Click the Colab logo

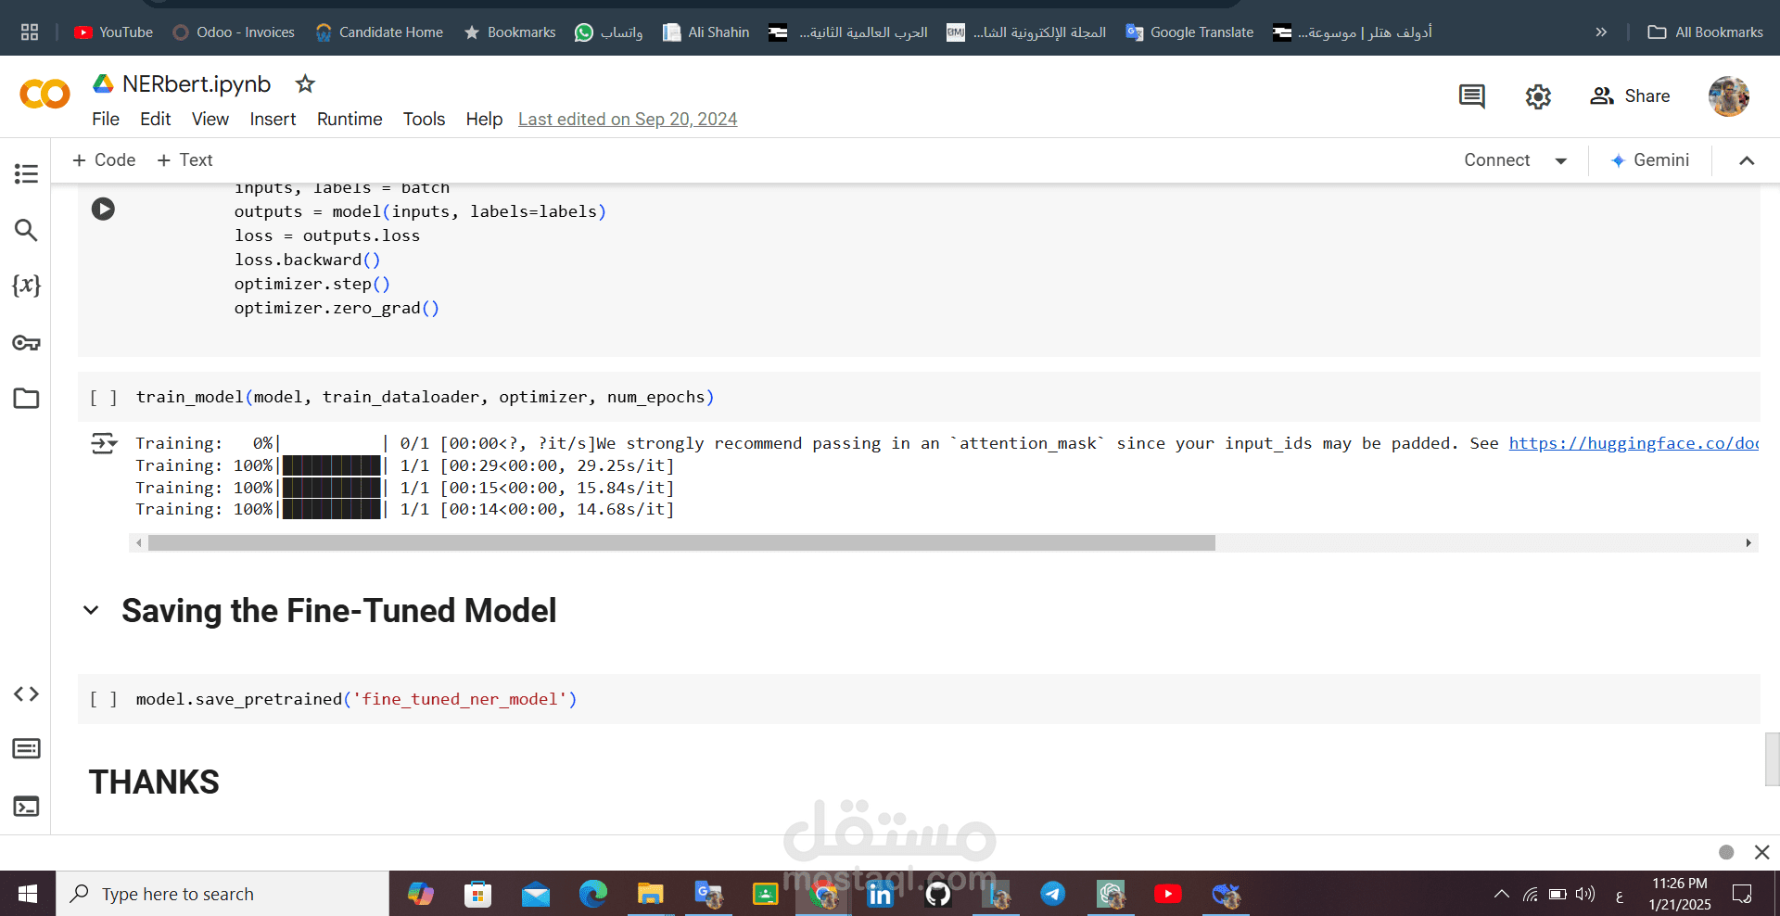44,95
